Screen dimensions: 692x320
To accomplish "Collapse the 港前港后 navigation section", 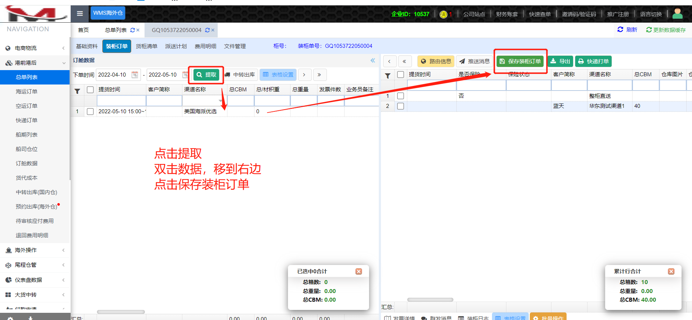I will (35, 63).
